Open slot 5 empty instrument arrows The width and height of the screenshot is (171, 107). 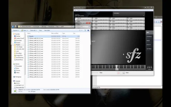(109, 18)
